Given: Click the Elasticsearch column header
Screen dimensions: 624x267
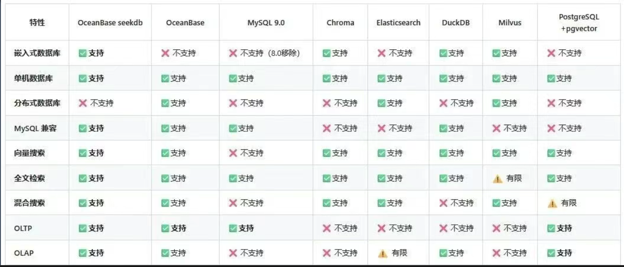Looking at the screenshot, I should click(398, 22).
